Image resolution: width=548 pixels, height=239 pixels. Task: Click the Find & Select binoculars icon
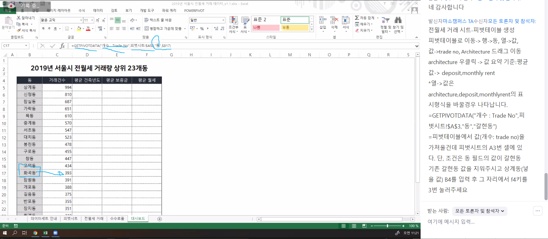[x=398, y=21]
